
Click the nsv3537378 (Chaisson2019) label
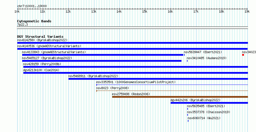point(209,112)
